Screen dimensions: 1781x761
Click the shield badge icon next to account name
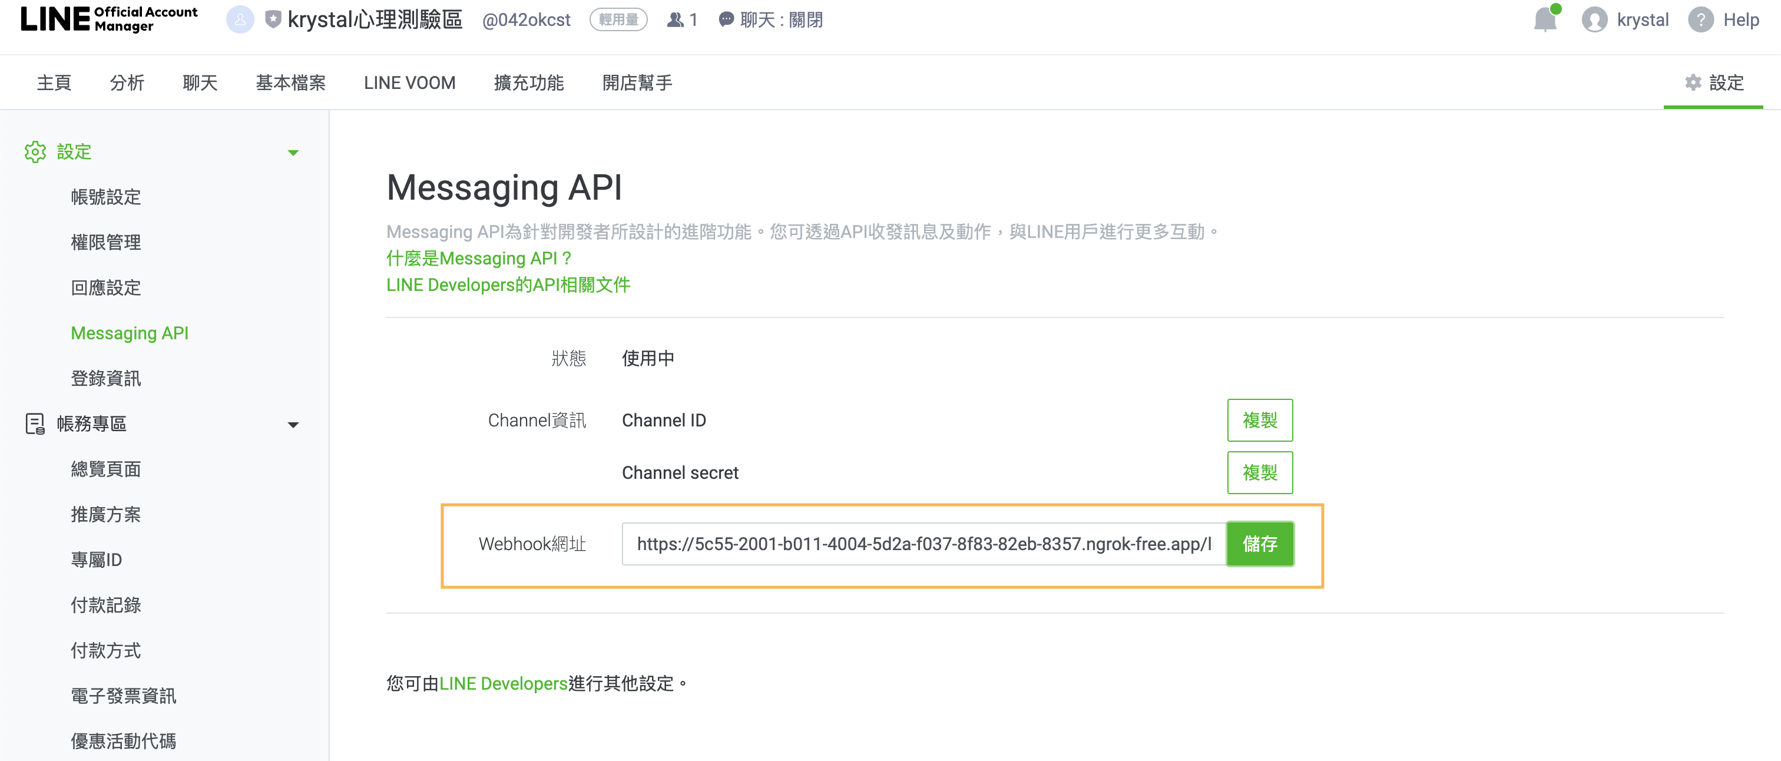[x=273, y=19]
